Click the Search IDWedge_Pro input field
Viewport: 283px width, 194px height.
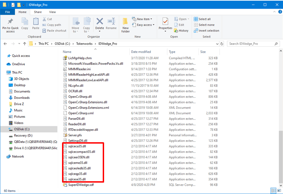coord(251,44)
